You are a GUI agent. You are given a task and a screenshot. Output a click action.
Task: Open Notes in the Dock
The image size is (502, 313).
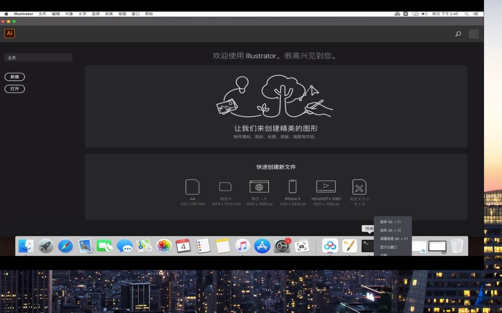(x=223, y=246)
